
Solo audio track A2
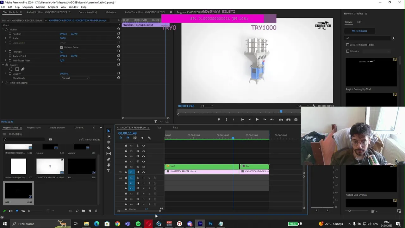tap(149, 183)
